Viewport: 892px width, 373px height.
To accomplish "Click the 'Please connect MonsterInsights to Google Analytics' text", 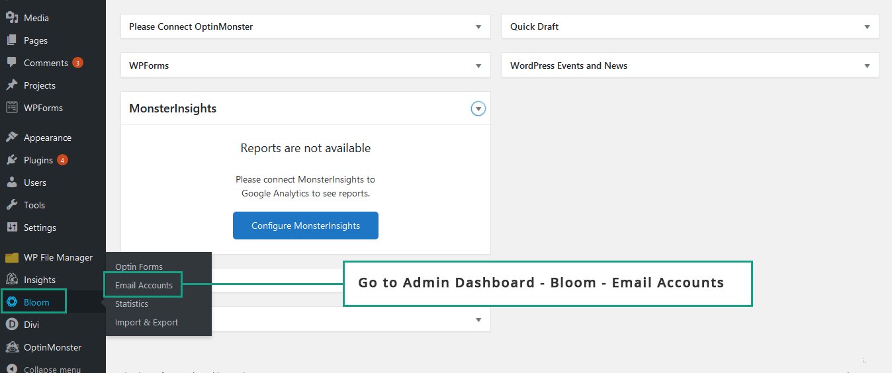I will (x=306, y=186).
